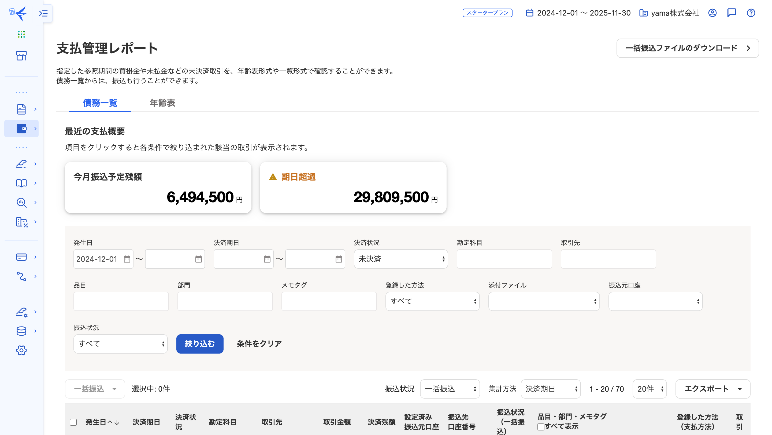Screen dimensions: 772x435
Task: Enable the すべて表示 checkbox
Action: (x=541, y=427)
